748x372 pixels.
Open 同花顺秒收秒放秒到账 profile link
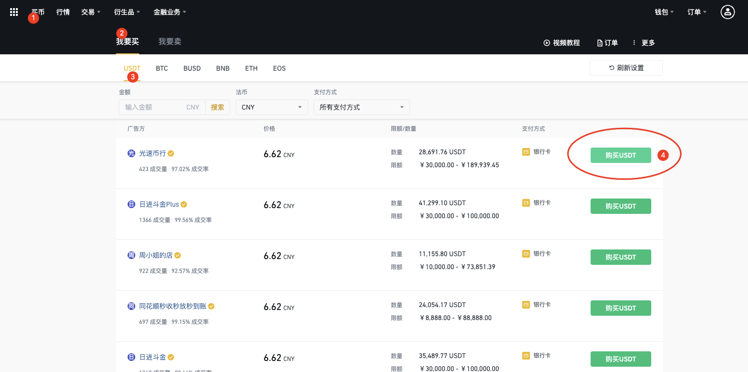coord(173,306)
